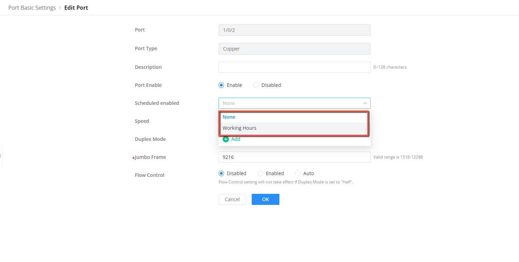Screen dimensions: 519x262
Task: Collapse the Scheduled enabled dropdown arrow
Action: 365,103
